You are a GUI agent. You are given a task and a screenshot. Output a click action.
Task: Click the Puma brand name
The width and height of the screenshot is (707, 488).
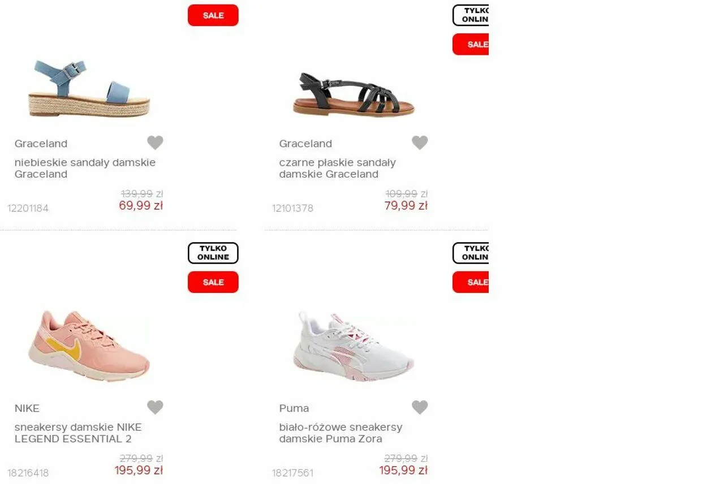[x=294, y=408]
